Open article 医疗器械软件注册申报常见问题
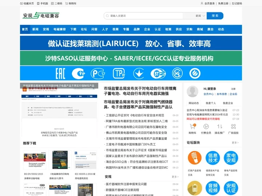This screenshot has height=196, width=262. (x=126, y=184)
